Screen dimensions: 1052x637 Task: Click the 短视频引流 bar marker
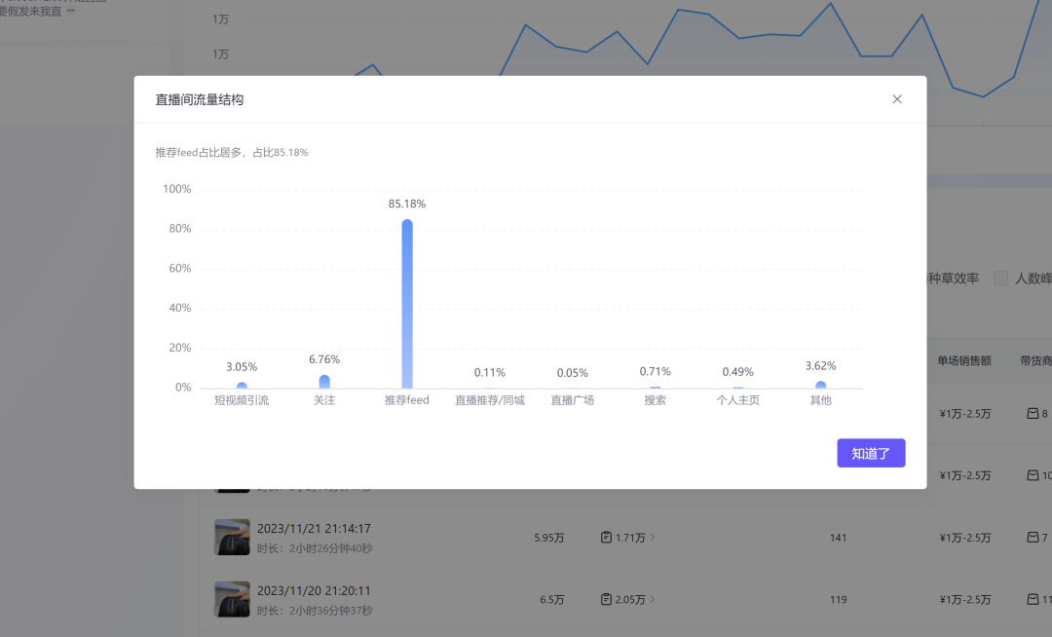[x=242, y=386]
